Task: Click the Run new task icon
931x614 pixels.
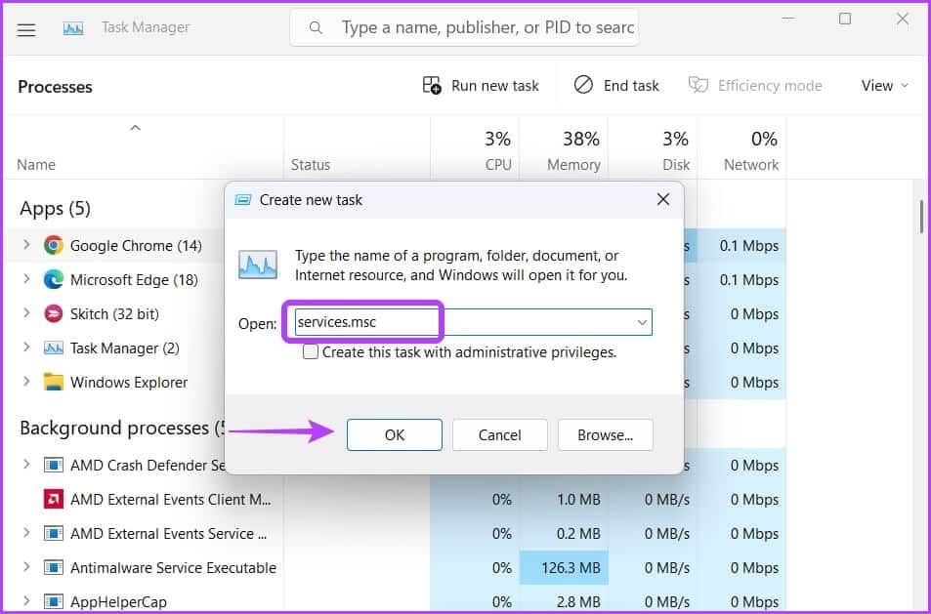Action: 432,86
